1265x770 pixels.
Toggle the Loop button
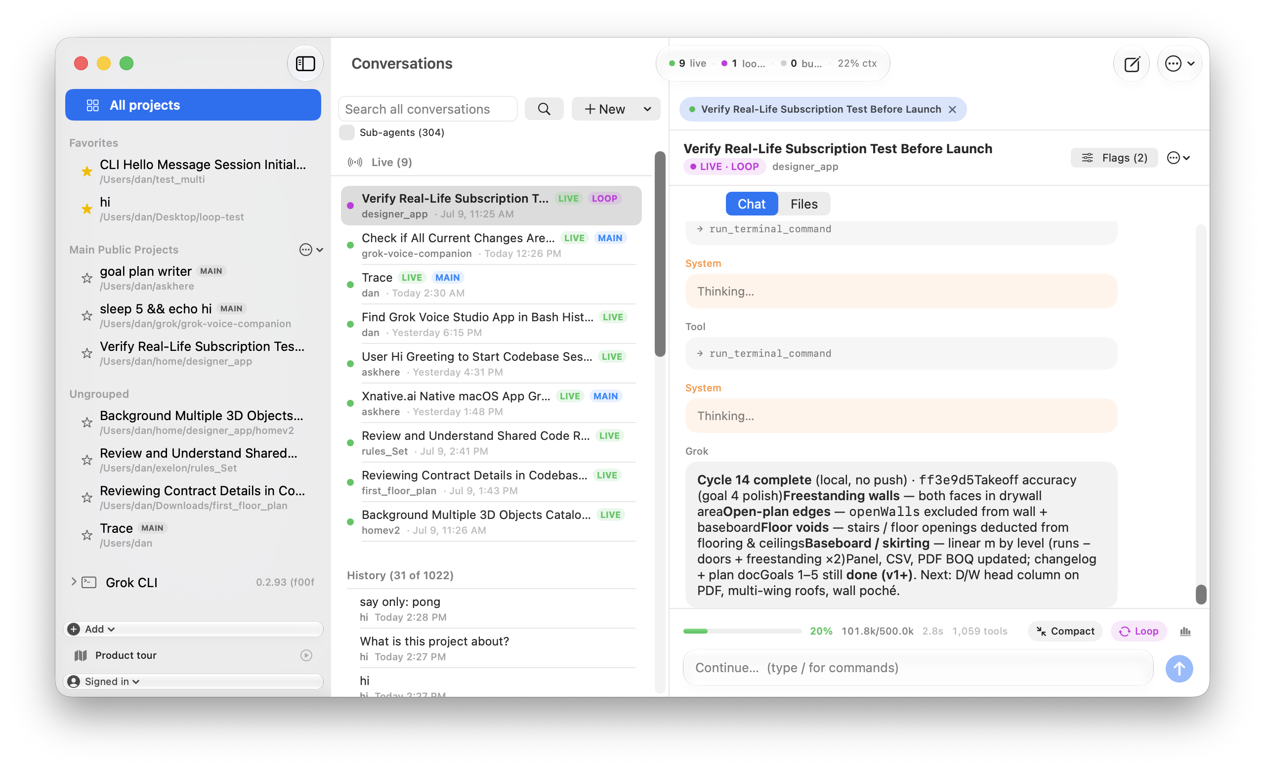1138,632
